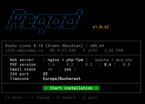Edit the SSH port value 22
The height and width of the screenshot is (104, 145).
click(45, 74)
